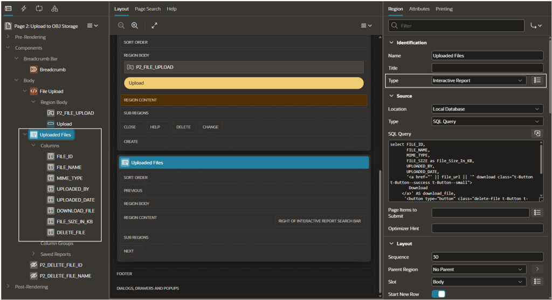The width and height of the screenshot is (552, 300).
Task: Click the expand layout arrows icon
Action: pos(155,25)
